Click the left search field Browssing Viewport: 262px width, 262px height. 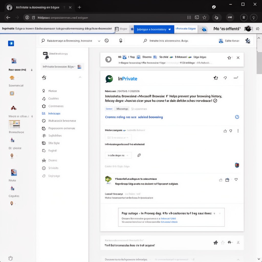[x=69, y=41]
